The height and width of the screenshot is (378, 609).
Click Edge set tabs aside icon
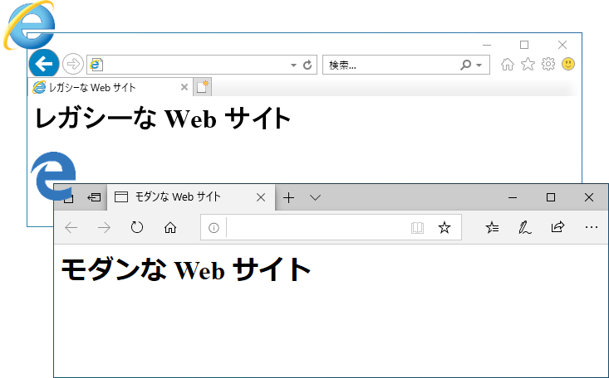click(94, 198)
